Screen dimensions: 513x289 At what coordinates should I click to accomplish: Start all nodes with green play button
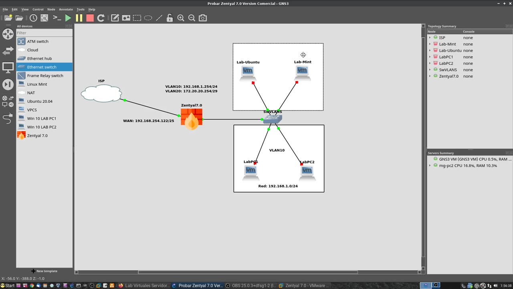(x=68, y=18)
